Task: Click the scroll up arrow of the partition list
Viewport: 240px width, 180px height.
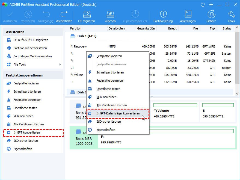Action: click(x=237, y=28)
